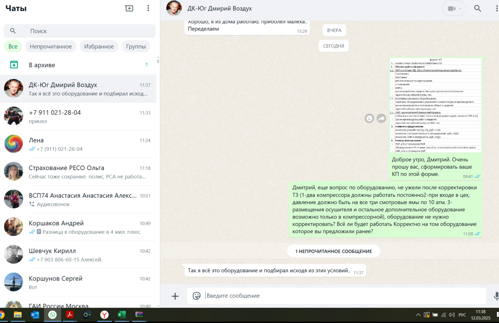Search within this conversation
This screenshot has width=499, height=323.
(x=477, y=8)
